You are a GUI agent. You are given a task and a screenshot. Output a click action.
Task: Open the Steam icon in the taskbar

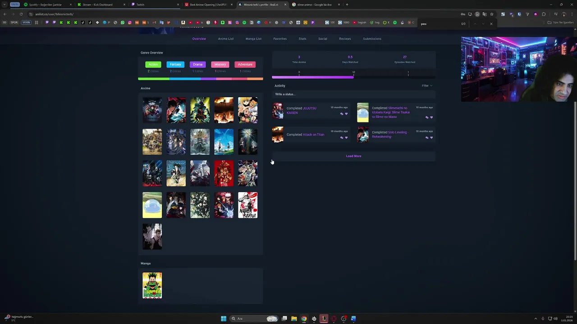(x=314, y=319)
